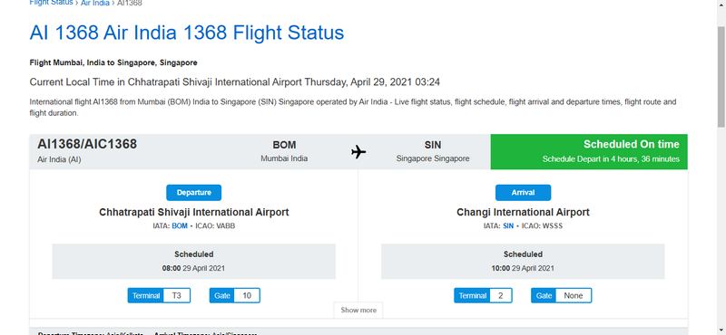
Task: Click the green Scheduled On time banner
Action: click(589, 151)
